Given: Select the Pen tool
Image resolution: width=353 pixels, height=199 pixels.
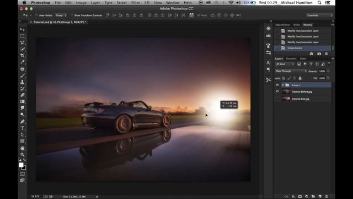Looking at the screenshot, I should [x=22, y=122].
